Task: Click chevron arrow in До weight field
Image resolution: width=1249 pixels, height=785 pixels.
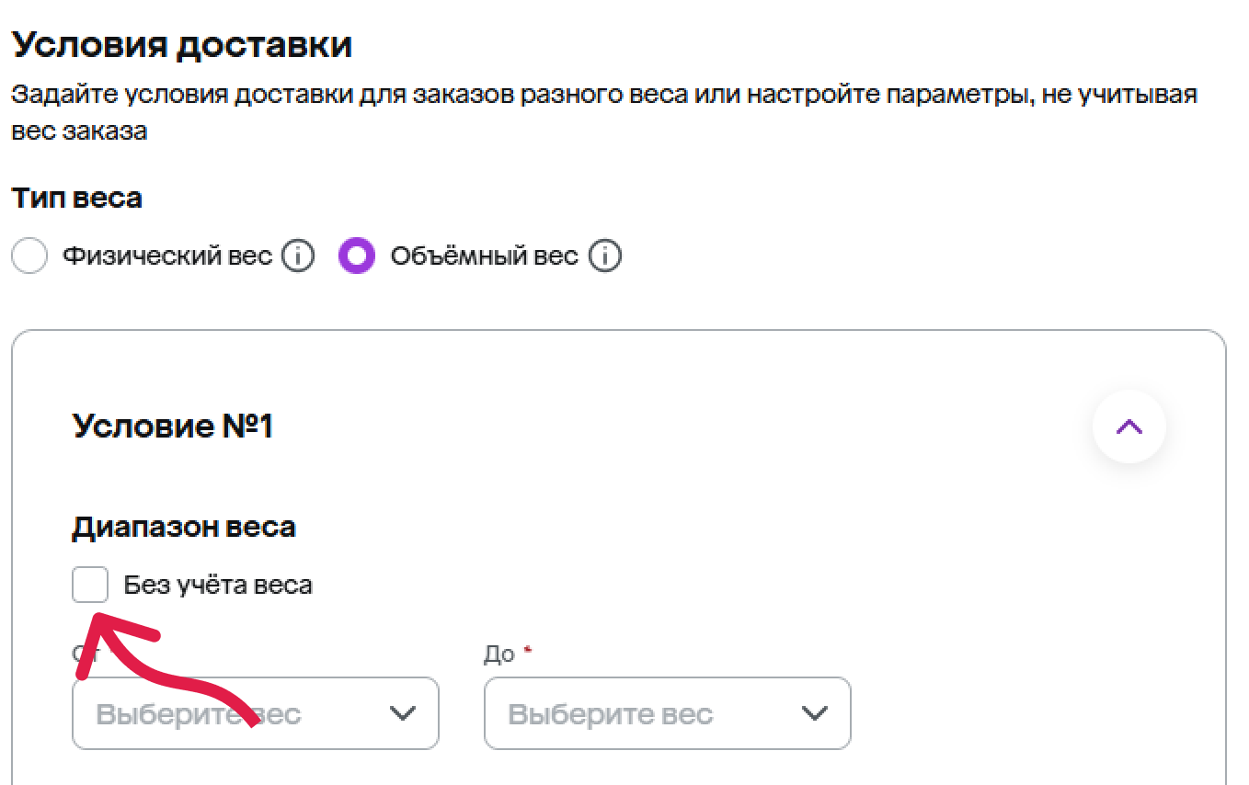Action: [x=815, y=714]
